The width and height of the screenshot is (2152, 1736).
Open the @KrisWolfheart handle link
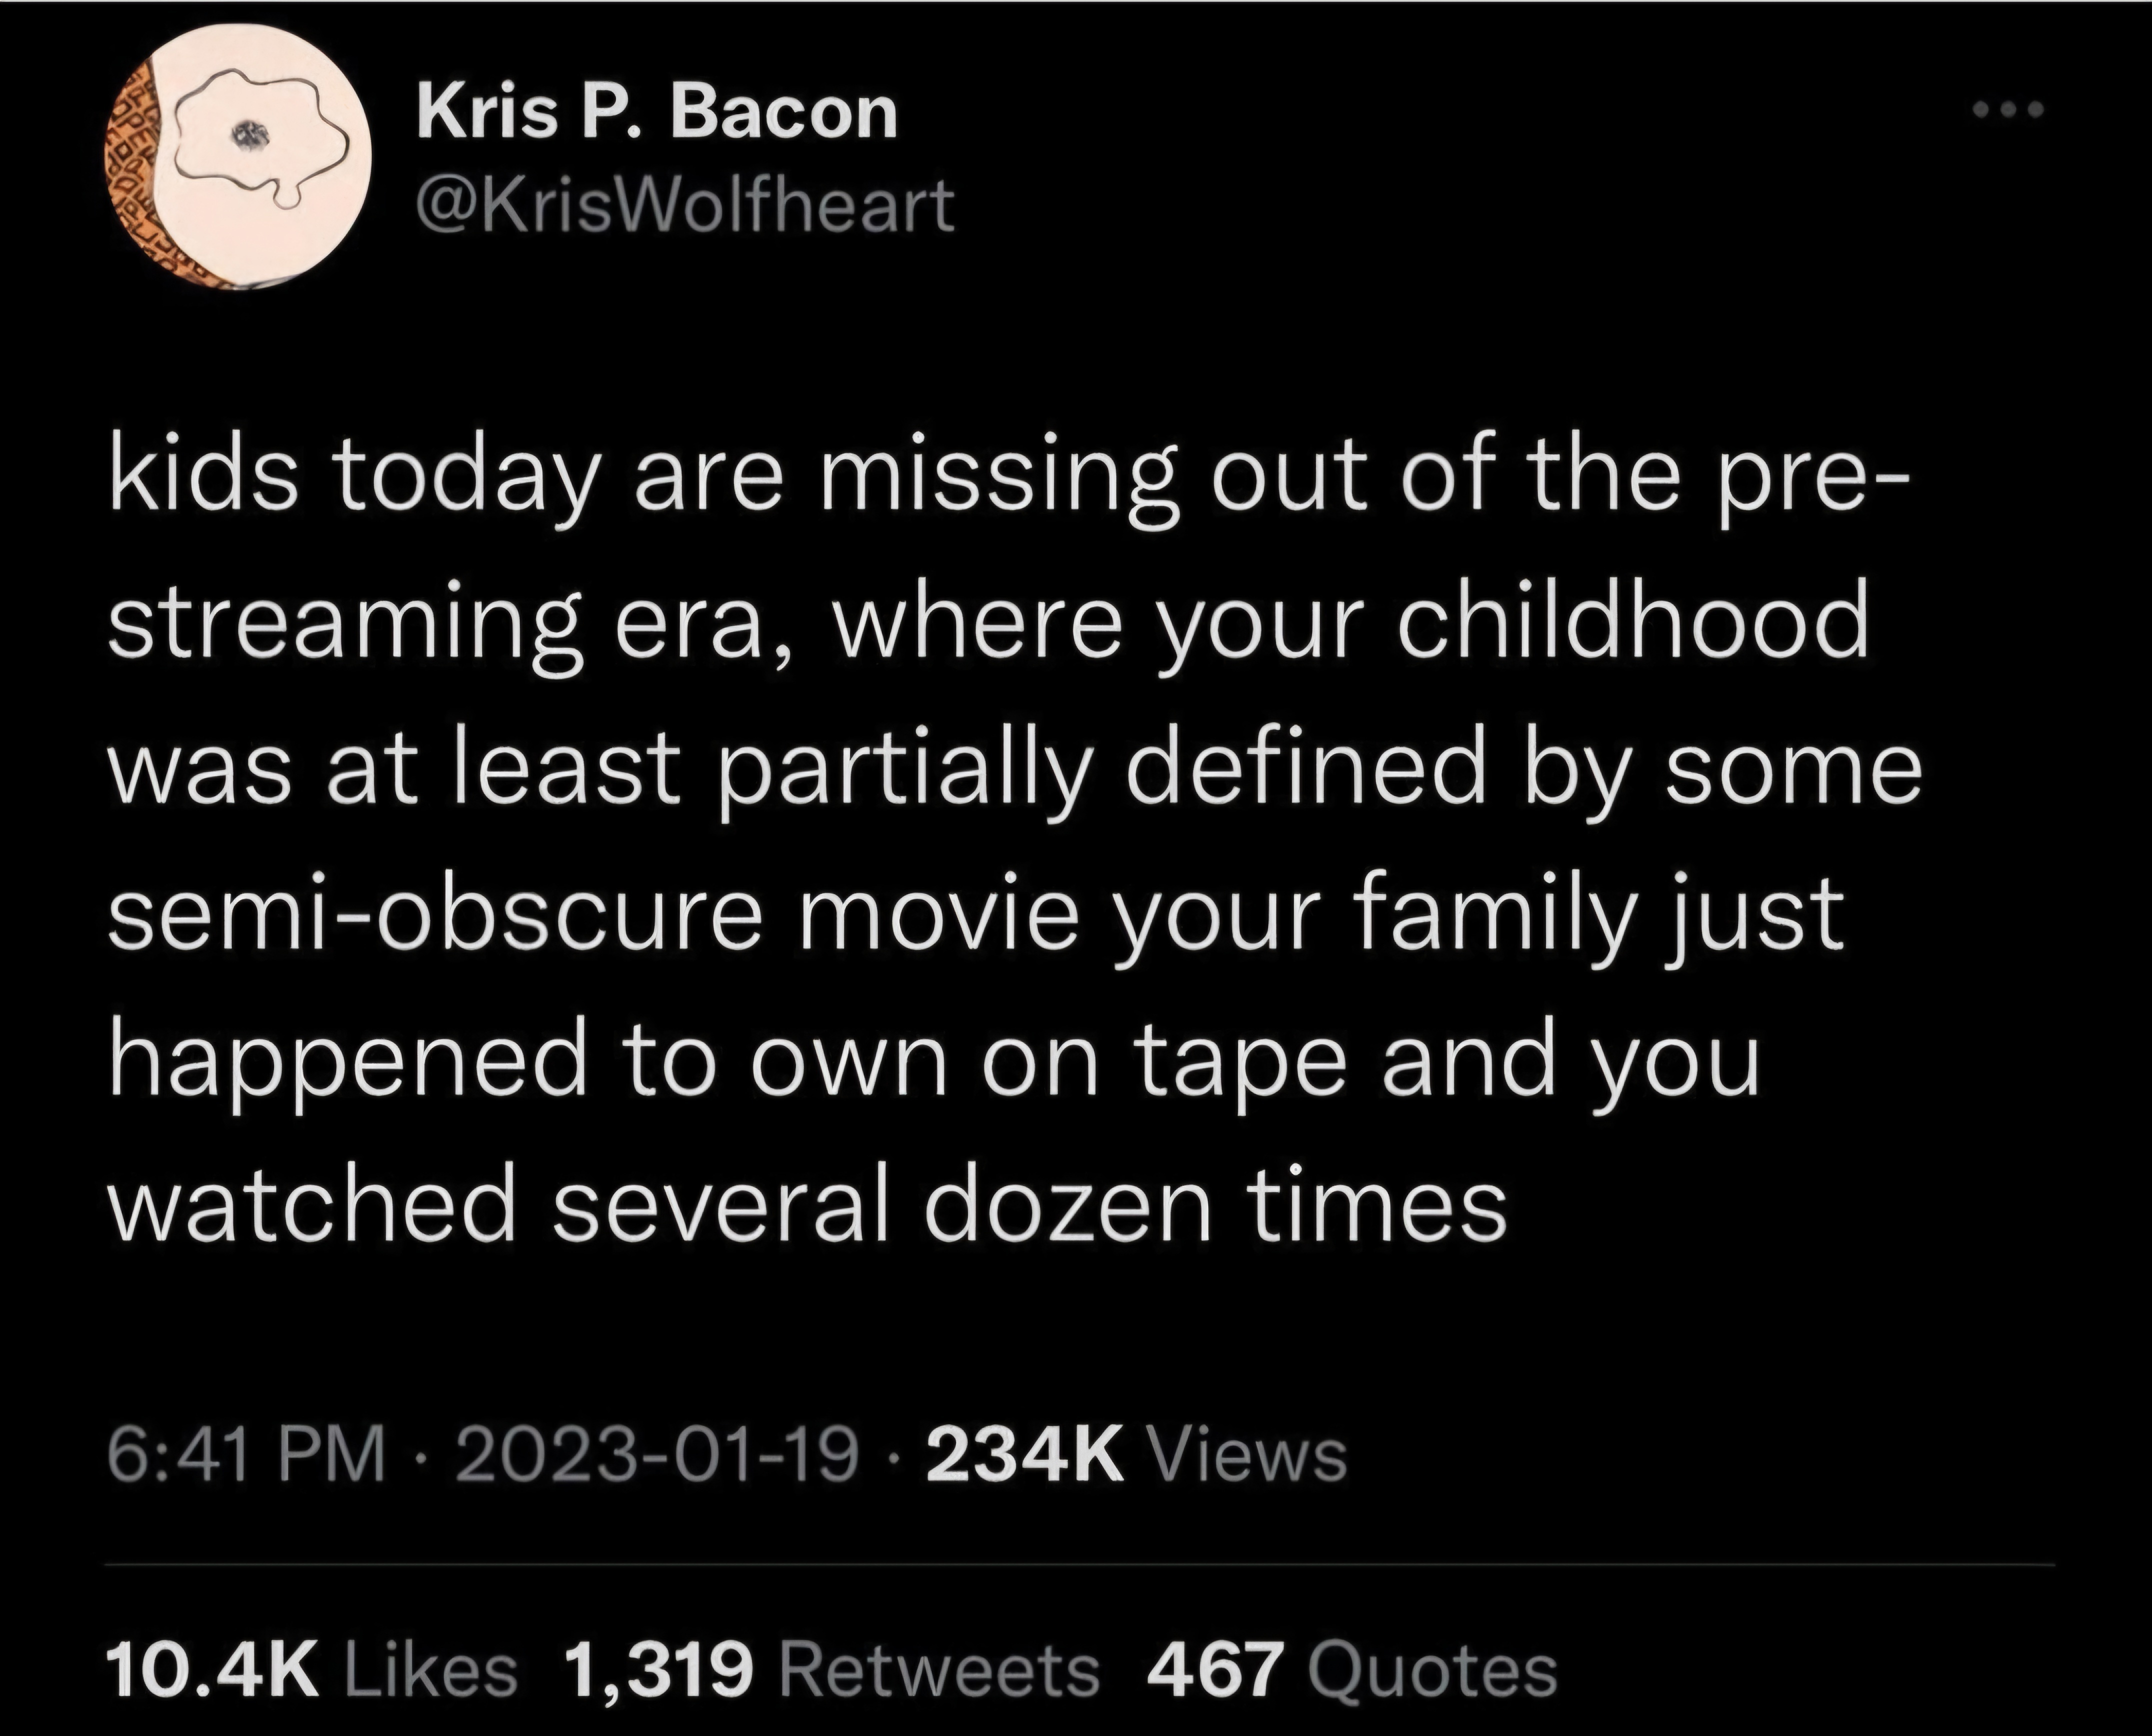(x=684, y=206)
